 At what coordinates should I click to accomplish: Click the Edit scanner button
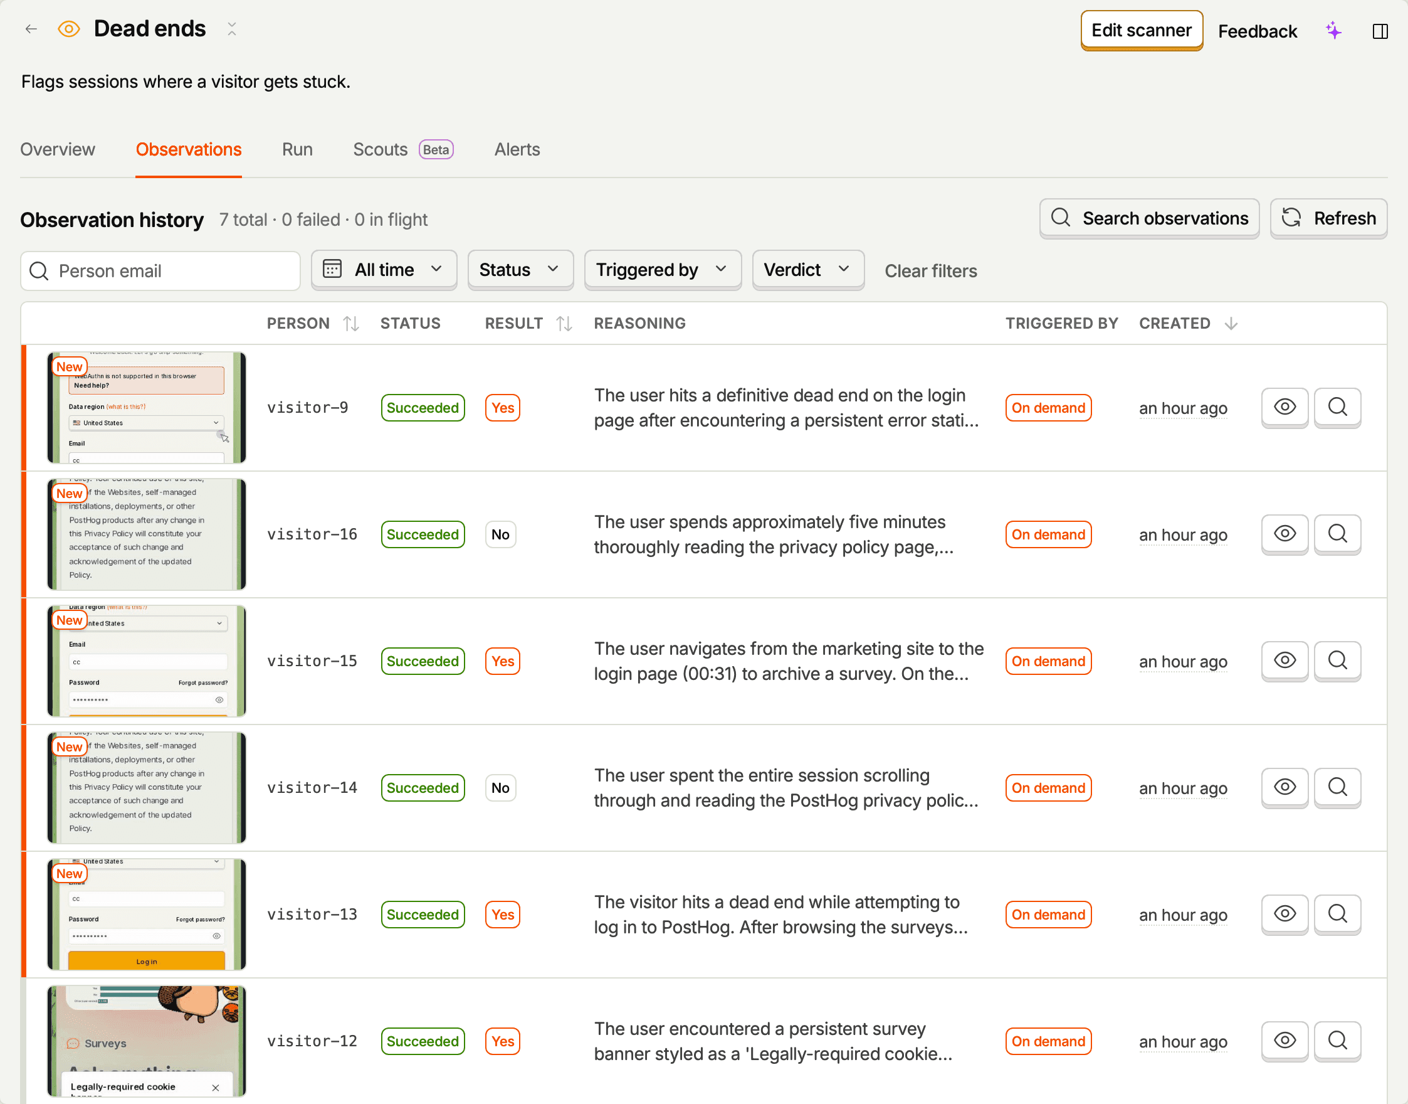point(1141,30)
